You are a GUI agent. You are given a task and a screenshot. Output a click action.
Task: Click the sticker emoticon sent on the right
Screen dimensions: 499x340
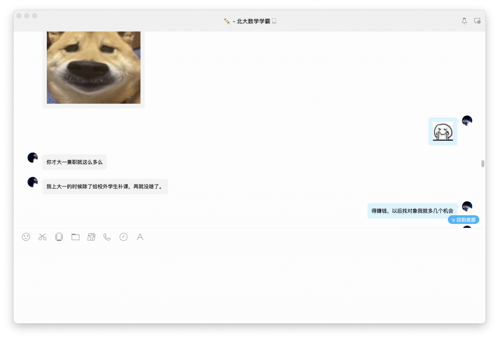442,132
